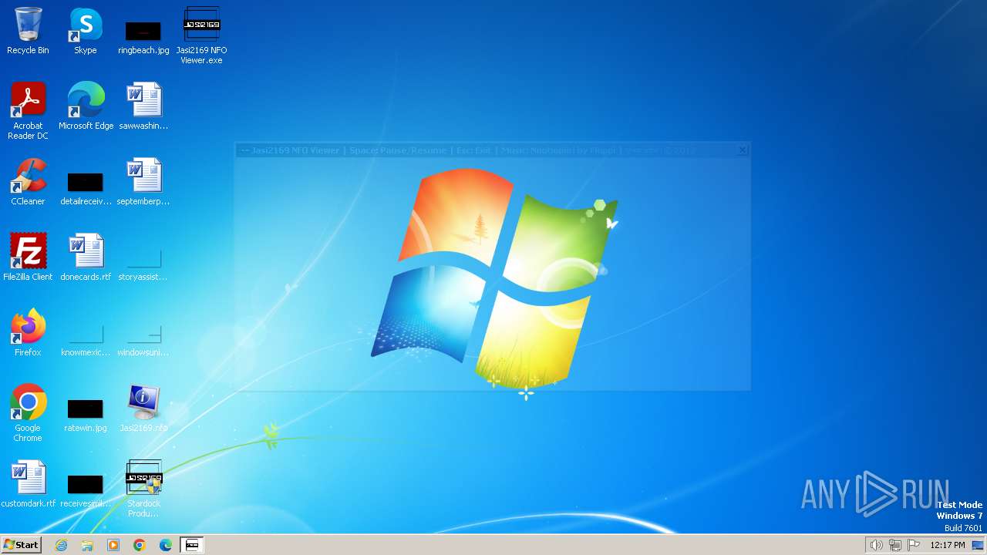Select the customdark.rtf document
The image size is (987, 555).
click(x=28, y=485)
